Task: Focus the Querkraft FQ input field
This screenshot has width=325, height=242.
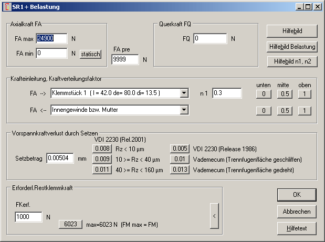Action: [209, 39]
